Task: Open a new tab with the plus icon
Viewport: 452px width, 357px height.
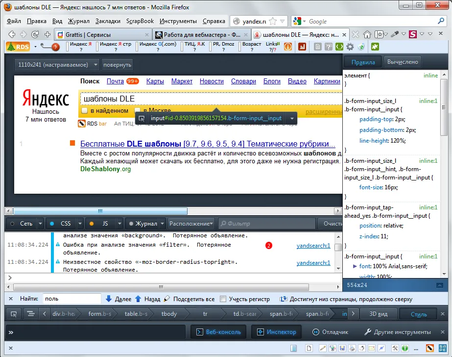Action: tap(48, 35)
